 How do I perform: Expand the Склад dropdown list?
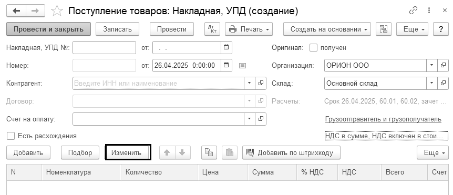(x=432, y=83)
